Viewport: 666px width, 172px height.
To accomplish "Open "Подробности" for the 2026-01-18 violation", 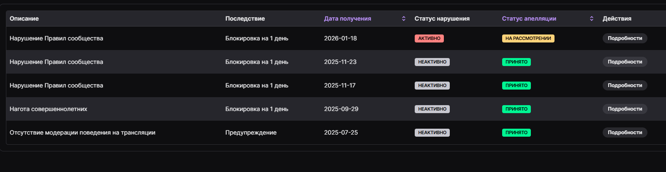I will tap(625, 38).
